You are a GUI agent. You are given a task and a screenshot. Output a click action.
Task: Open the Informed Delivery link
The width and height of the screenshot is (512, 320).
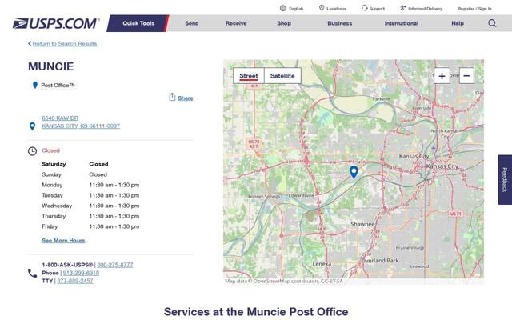pyautogui.click(x=425, y=9)
